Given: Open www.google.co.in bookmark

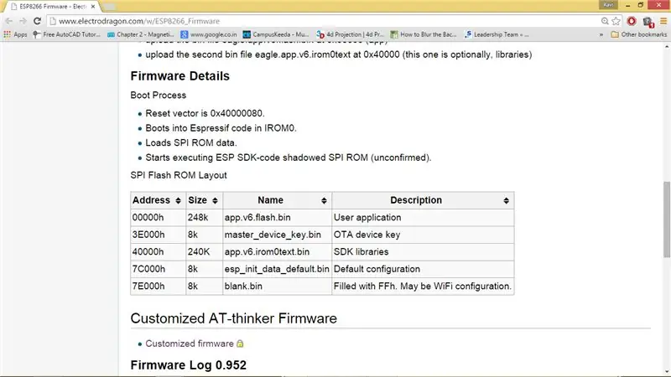Looking at the screenshot, I should [209, 34].
